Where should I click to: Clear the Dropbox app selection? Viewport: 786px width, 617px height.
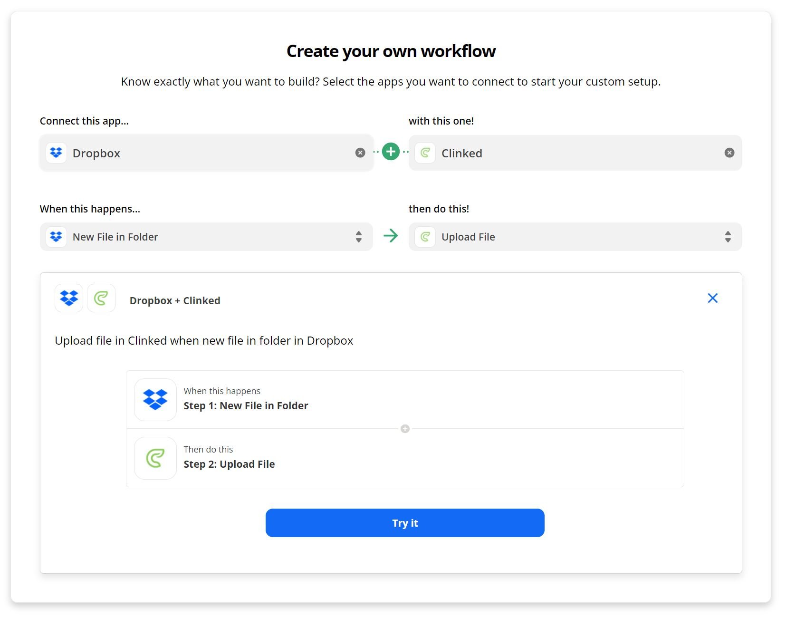[360, 153]
